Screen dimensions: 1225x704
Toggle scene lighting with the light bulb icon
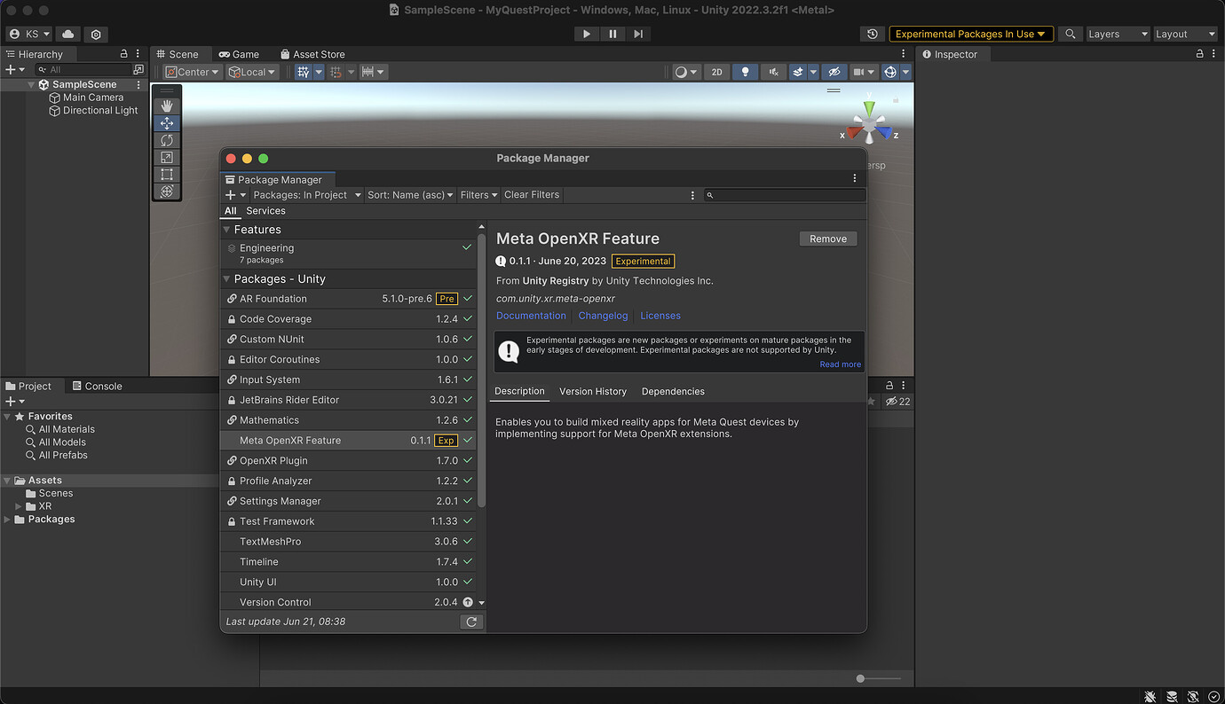[x=745, y=72]
